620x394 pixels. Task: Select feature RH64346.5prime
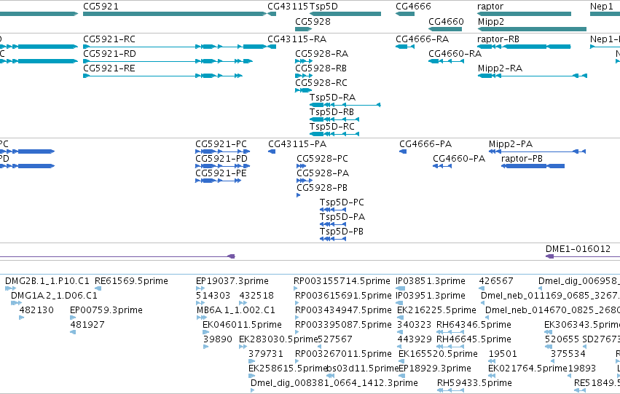pos(474,325)
